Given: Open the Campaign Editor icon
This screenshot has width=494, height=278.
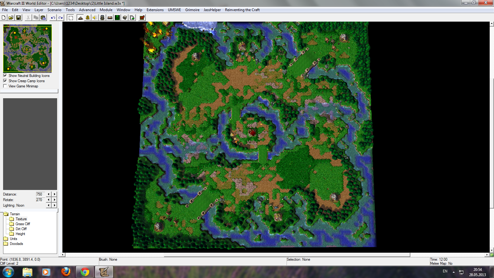Looking at the screenshot, I should pyautogui.click(x=110, y=18).
